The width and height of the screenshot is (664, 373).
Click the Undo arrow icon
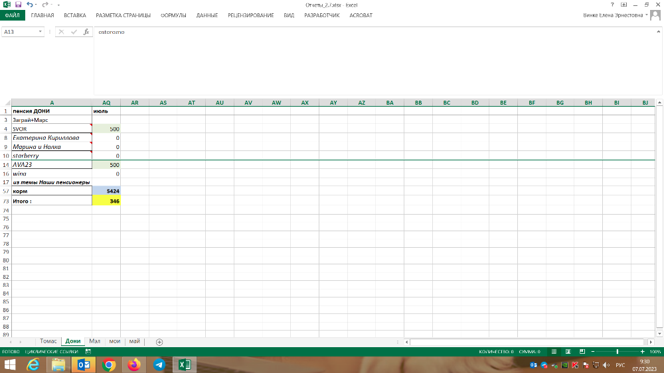tap(29, 4)
